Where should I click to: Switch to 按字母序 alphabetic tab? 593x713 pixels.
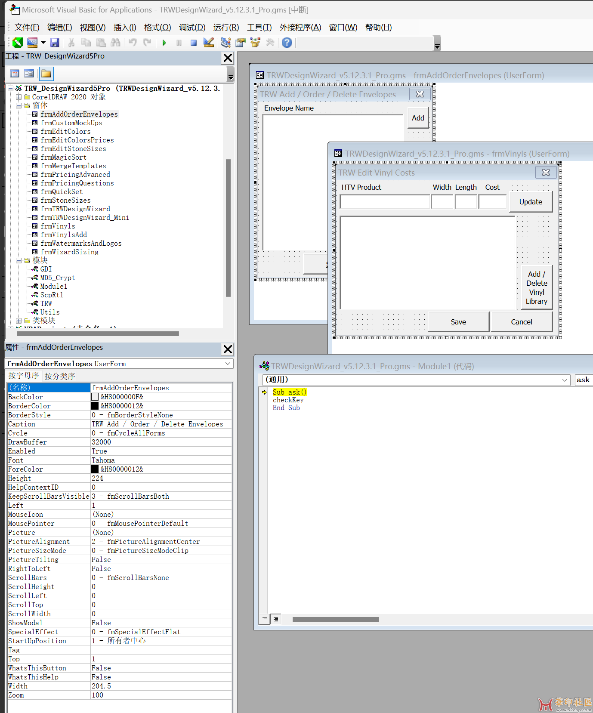pyautogui.click(x=24, y=376)
